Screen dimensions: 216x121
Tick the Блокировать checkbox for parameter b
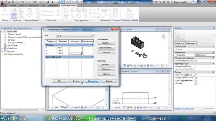(x=83, y=51)
